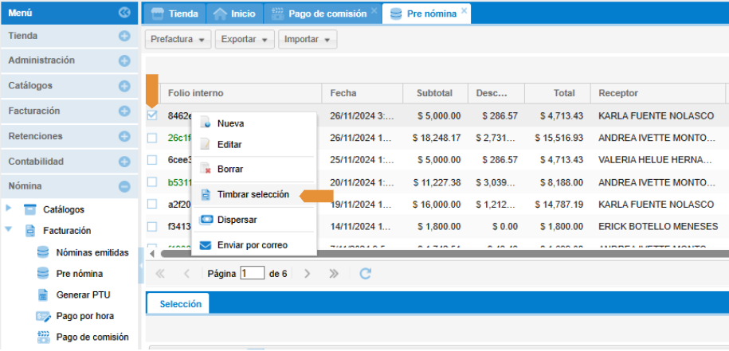Click the refresh icon in pagination bar
This screenshot has height=351, width=729.
pos(366,274)
